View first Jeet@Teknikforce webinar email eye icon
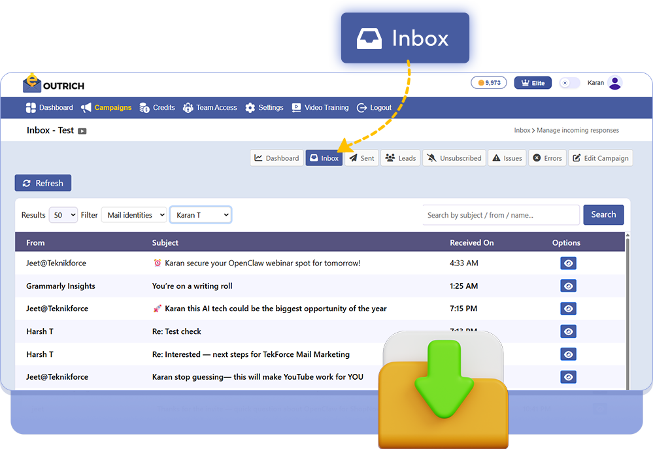Viewport: 653px width, 449px height. 568,263
